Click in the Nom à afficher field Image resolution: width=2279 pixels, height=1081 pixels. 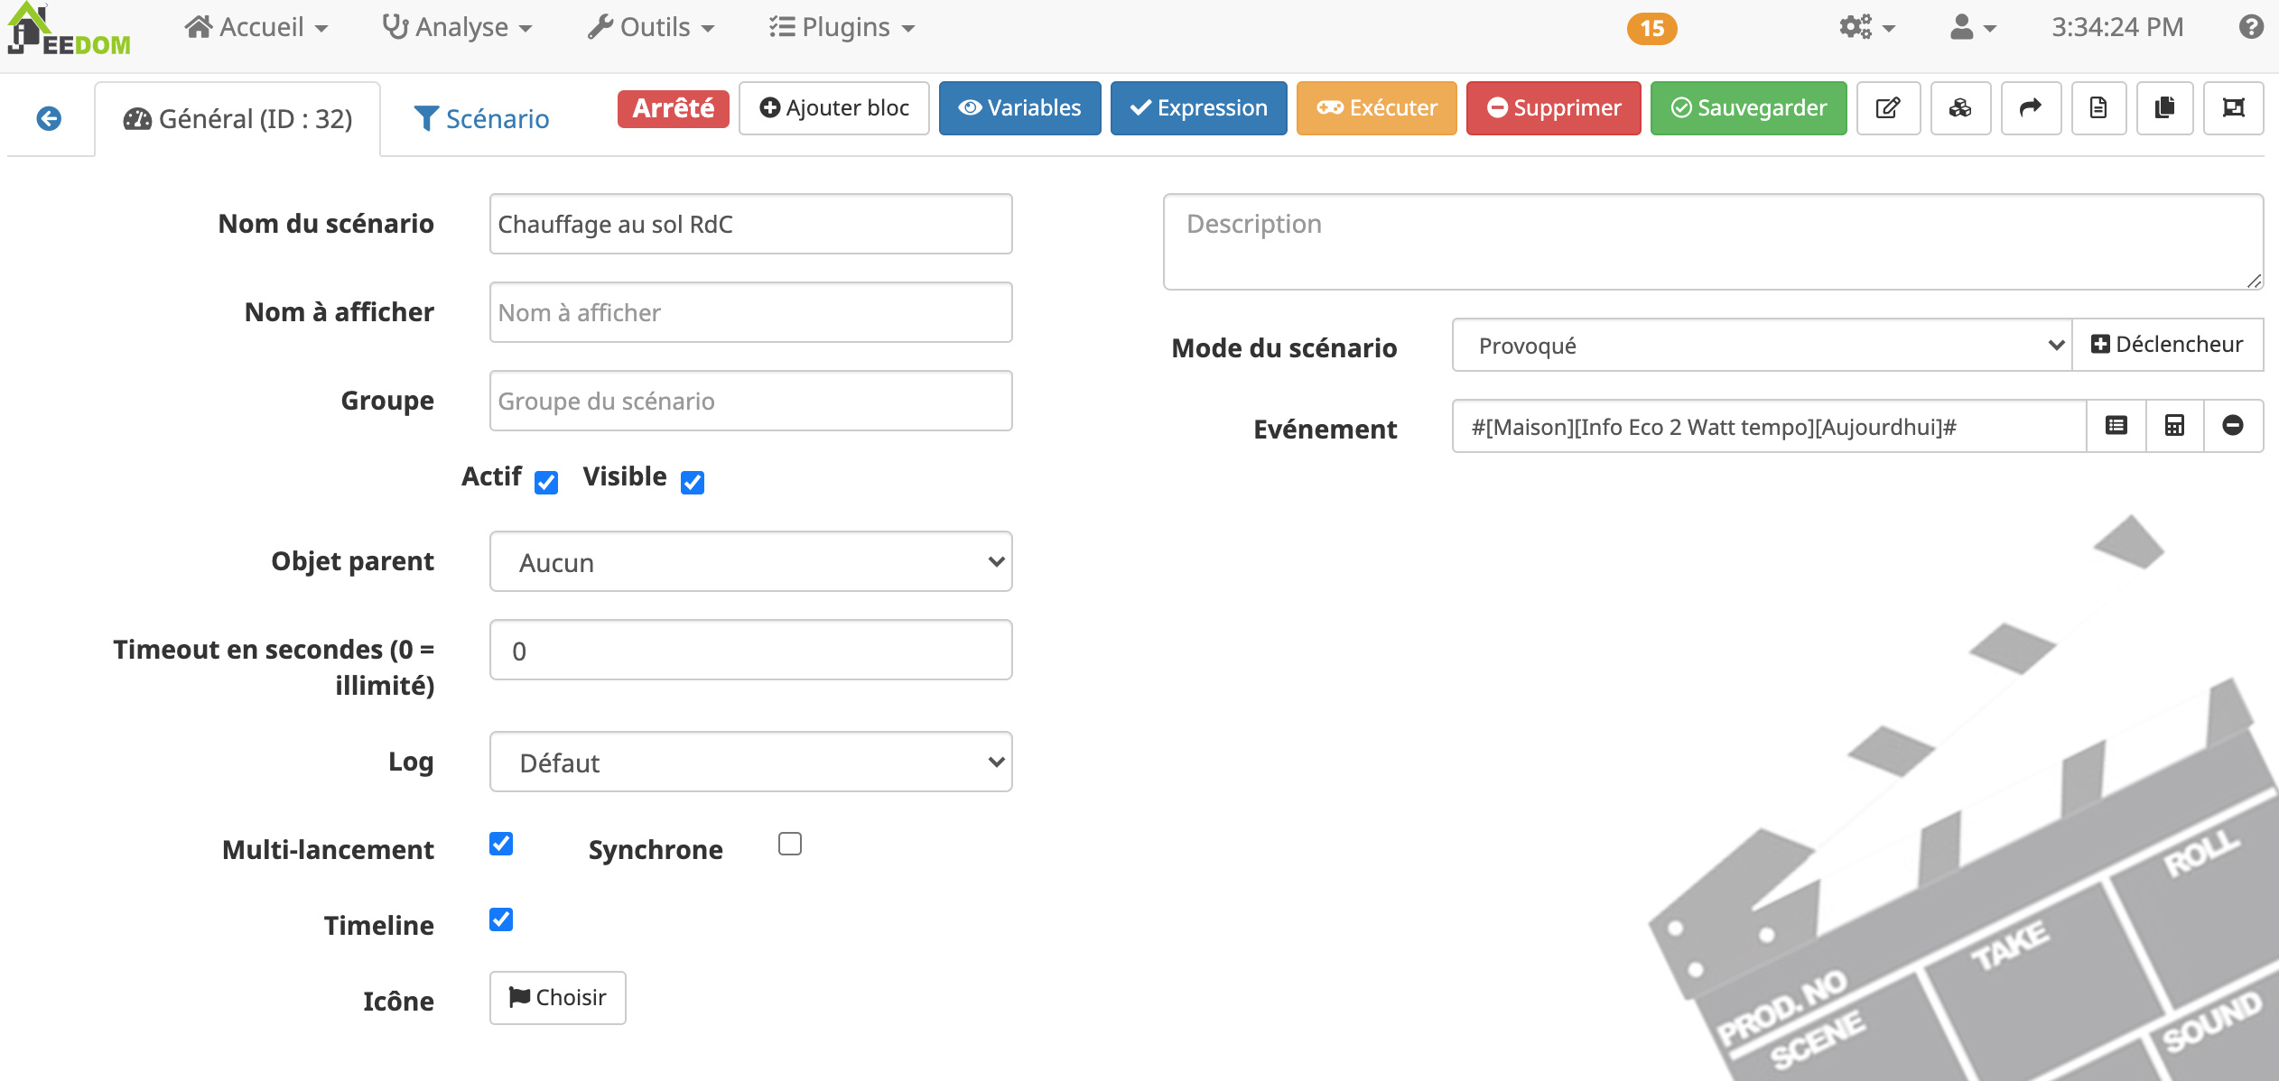pyautogui.click(x=750, y=312)
